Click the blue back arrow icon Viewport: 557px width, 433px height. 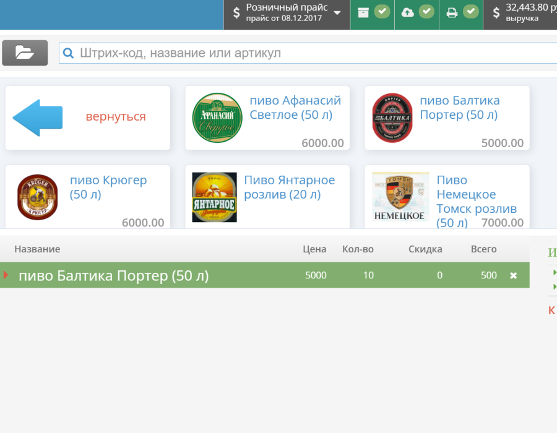(x=38, y=118)
